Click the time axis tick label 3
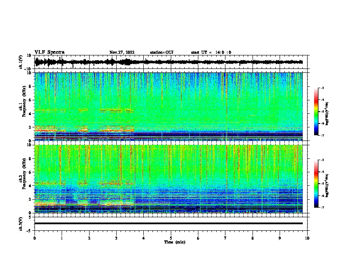Screen dimensions: 346x267 tap(116, 238)
